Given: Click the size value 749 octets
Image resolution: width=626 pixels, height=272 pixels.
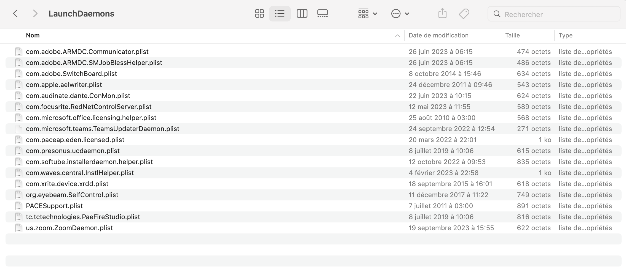Looking at the screenshot, I should [534, 195].
